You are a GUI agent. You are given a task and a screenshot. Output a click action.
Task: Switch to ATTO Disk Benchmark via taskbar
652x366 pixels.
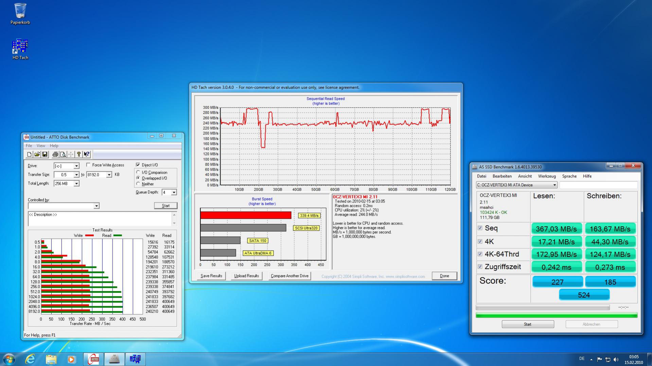coord(93,359)
